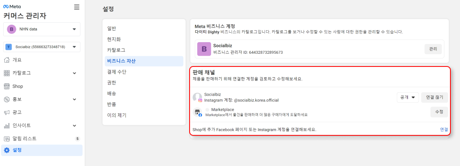The height and width of the screenshot is (166, 460).
Task: Click the 연결 link
Action: tap(444, 129)
